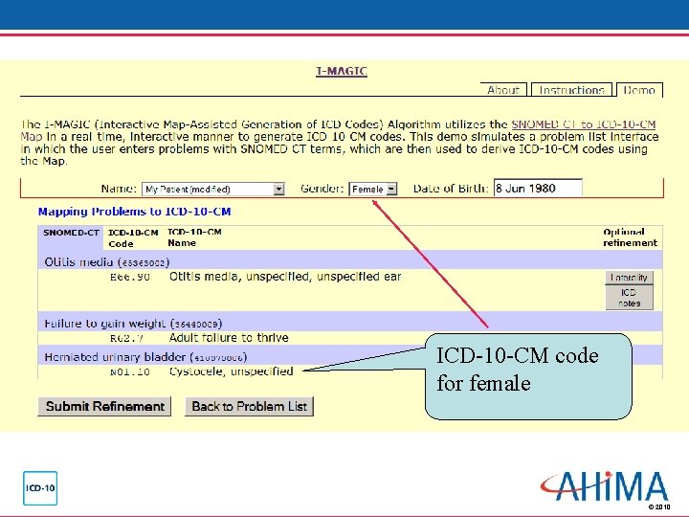Open the I-MAGIC title link
Viewport: 689px width, 517px height.
point(342,71)
